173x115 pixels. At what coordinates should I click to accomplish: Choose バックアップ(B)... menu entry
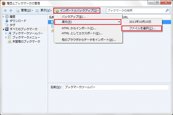pyautogui.click(x=88, y=17)
